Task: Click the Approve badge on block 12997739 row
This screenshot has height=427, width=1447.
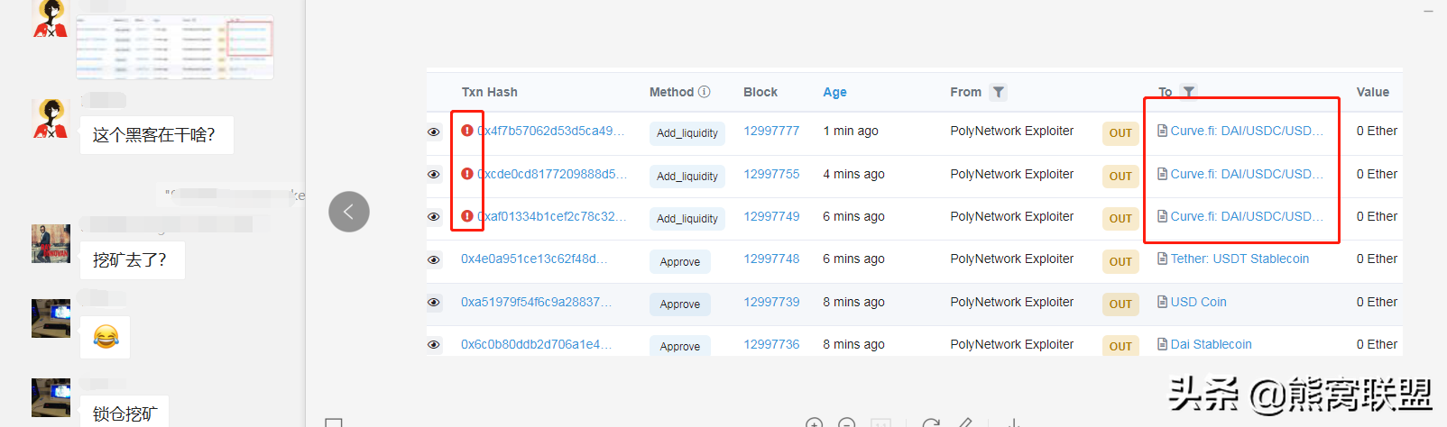Action: (x=680, y=304)
